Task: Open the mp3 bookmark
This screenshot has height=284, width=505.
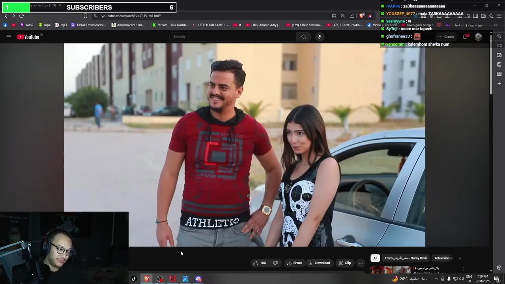Action: (x=61, y=25)
